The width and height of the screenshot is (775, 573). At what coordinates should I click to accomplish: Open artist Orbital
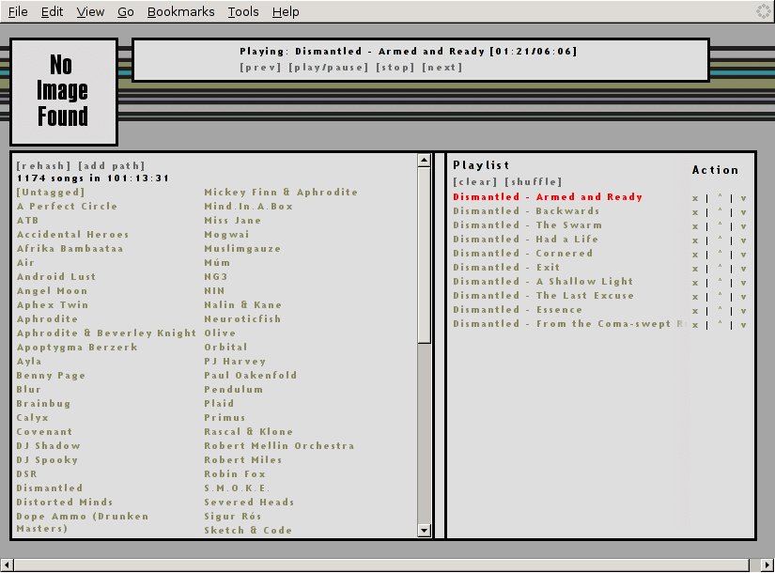[x=225, y=347]
